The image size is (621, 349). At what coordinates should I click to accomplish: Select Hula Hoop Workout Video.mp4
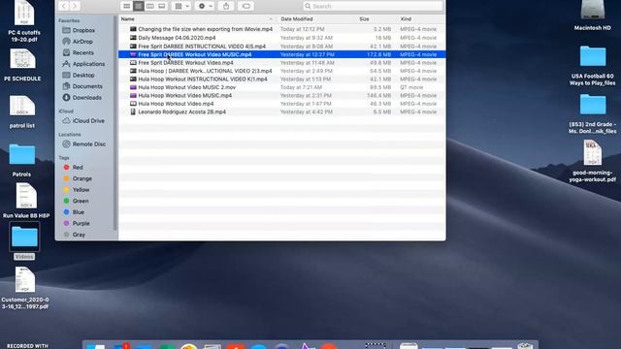(281, 104)
